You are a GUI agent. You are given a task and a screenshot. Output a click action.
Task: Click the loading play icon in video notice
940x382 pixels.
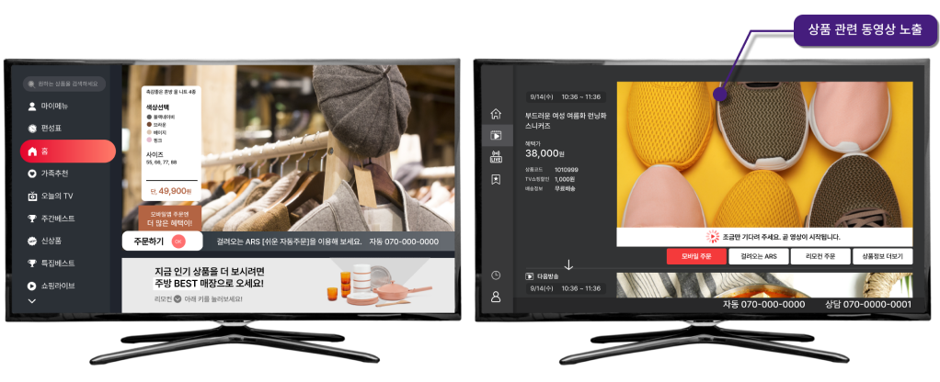(712, 237)
